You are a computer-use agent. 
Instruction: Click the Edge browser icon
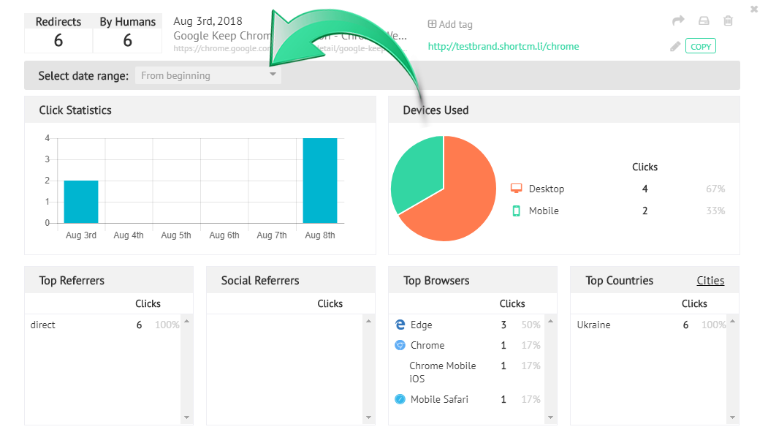click(400, 325)
